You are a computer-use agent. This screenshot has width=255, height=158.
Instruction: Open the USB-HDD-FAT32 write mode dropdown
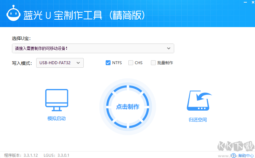[x=60, y=63]
